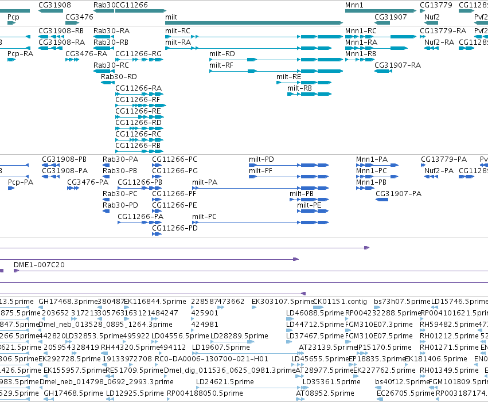
Task: Click the CG31908 gene label
Action: (55, 5)
